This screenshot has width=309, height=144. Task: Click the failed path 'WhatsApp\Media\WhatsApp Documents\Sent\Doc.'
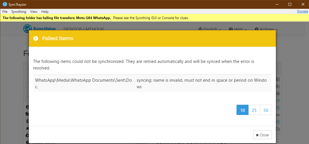(83, 83)
